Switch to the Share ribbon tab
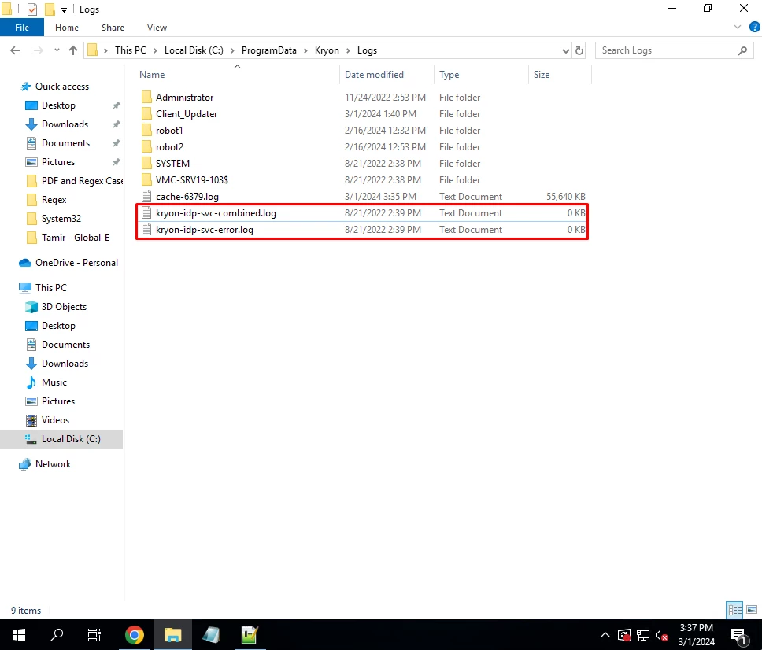Screen dimensions: 762x650 (113, 28)
